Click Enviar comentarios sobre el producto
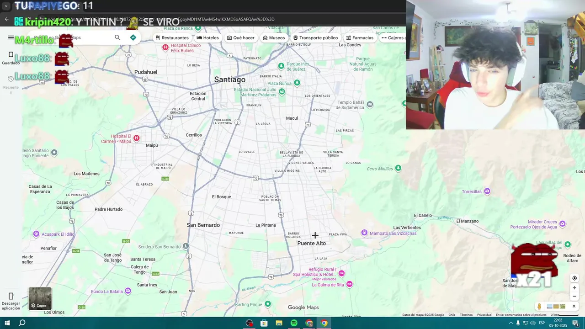The height and width of the screenshot is (329, 585). (x=521, y=315)
